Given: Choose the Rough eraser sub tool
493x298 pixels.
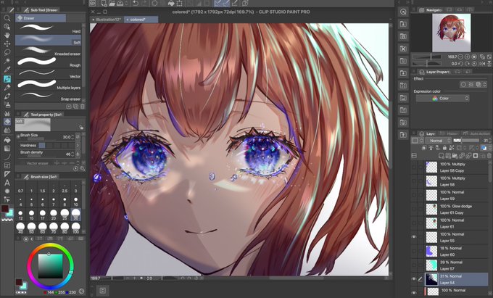Looking at the screenshot, I should click(x=48, y=62).
